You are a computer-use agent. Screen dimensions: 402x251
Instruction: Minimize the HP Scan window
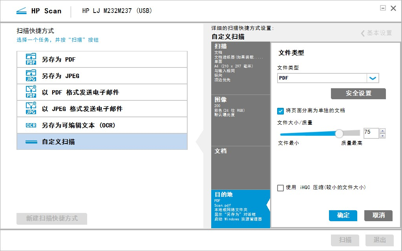pos(383,8)
